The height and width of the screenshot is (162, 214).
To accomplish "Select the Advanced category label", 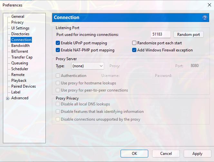I will coord(20,98).
